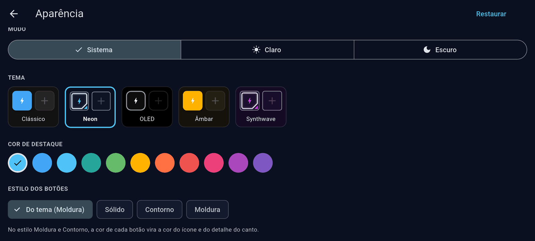The height and width of the screenshot is (241, 535).
Task: Choose the Neon theme card
Action: click(90, 107)
